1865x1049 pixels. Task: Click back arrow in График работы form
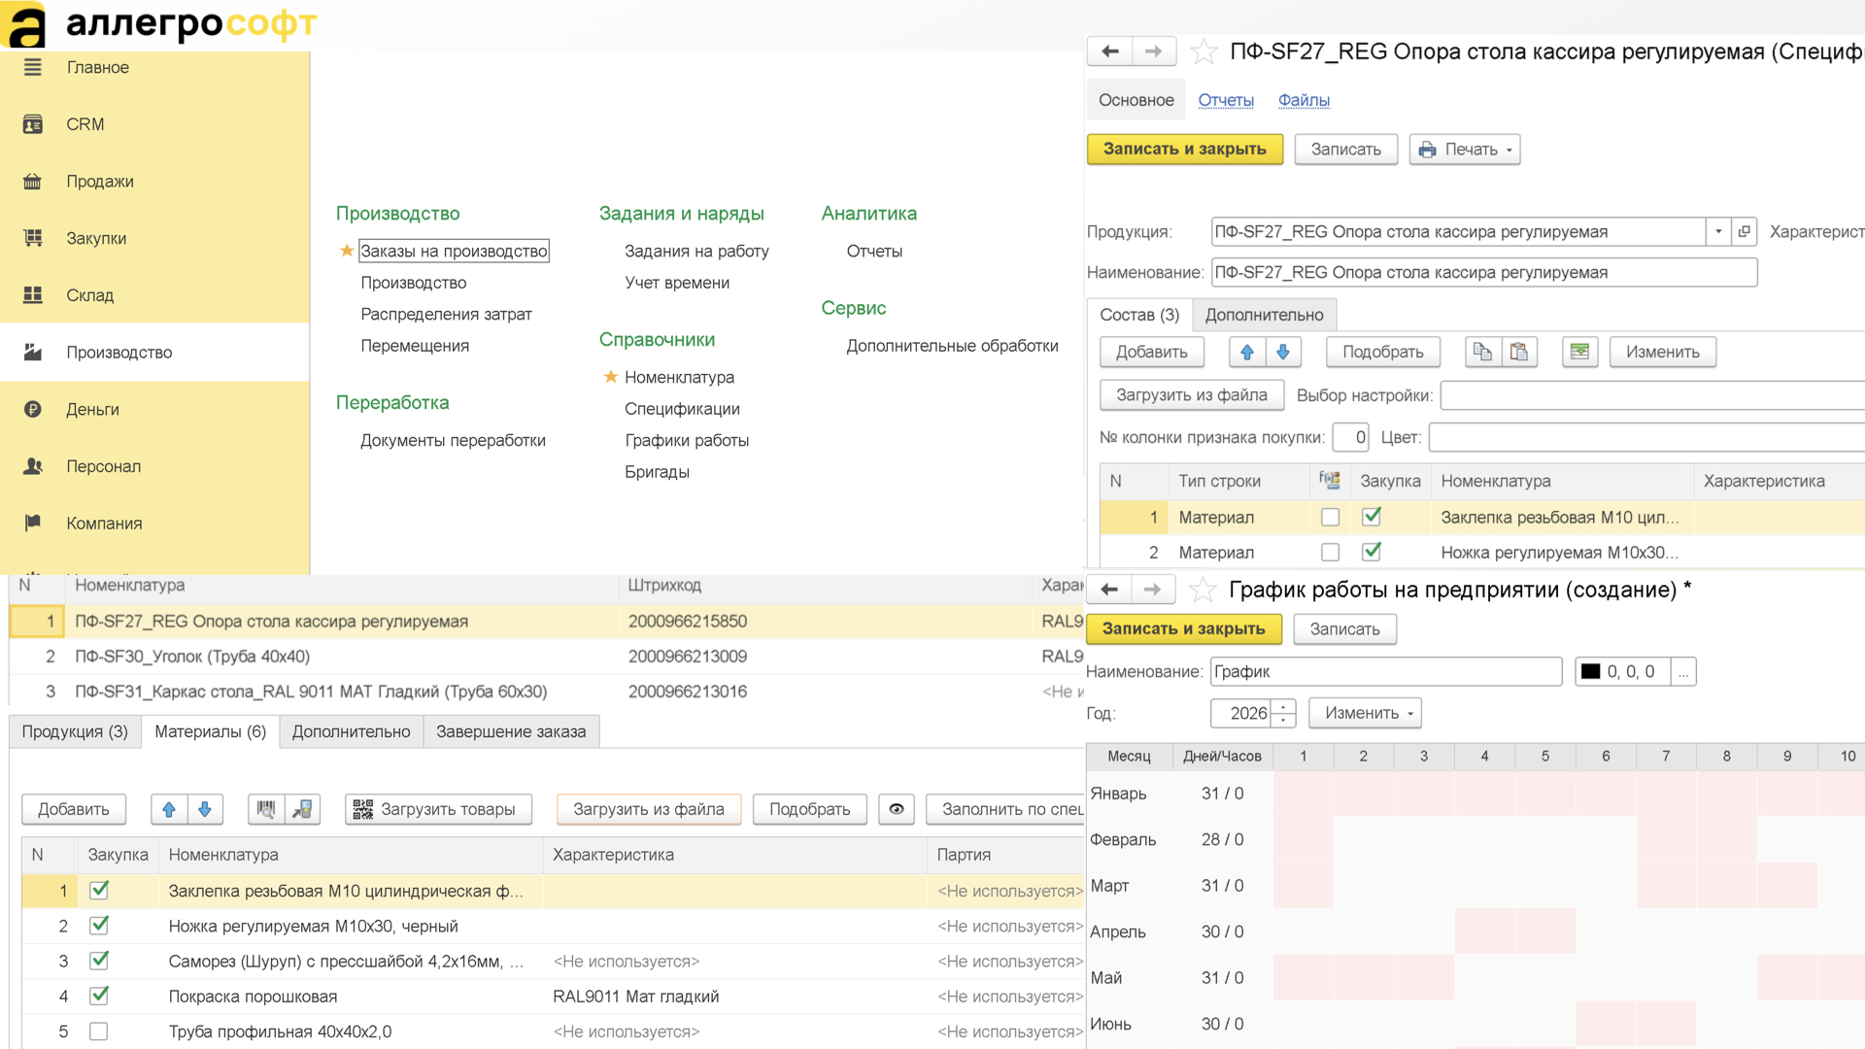[x=1109, y=590]
